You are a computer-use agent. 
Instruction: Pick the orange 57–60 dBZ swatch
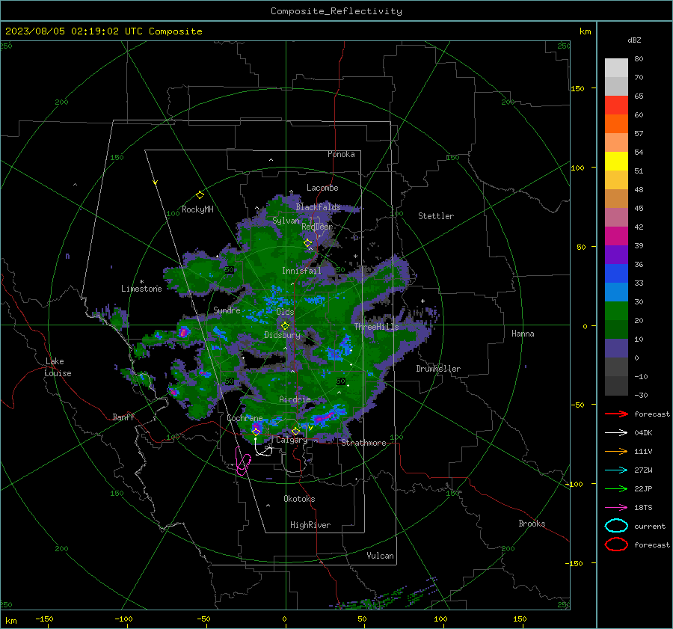pyautogui.click(x=616, y=124)
